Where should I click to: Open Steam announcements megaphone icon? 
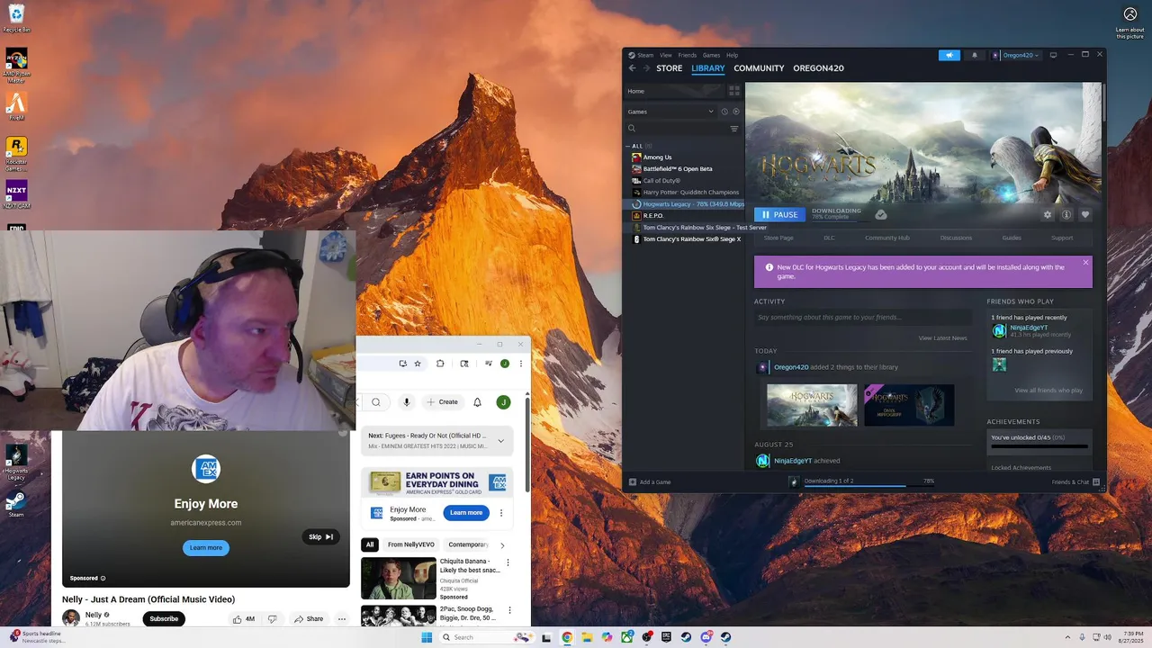[949, 55]
